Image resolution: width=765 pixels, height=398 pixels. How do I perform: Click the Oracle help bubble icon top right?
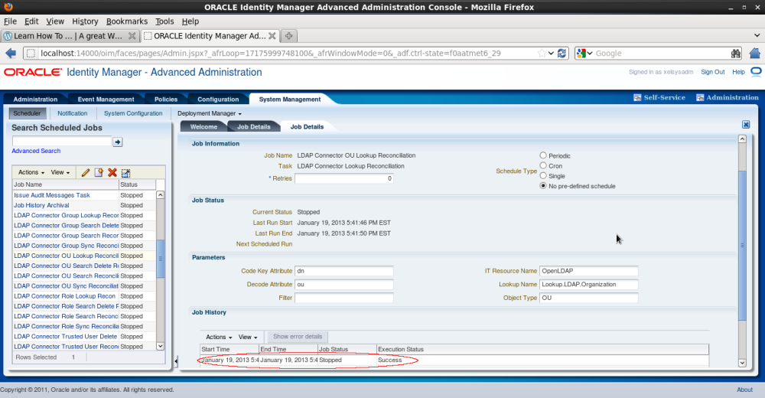(x=756, y=72)
